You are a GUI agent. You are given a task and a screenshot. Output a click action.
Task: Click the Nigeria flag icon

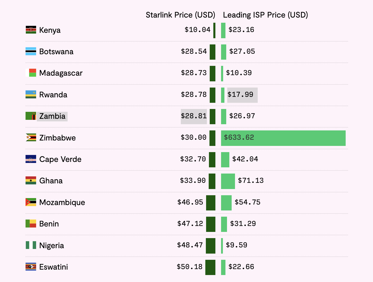point(31,245)
